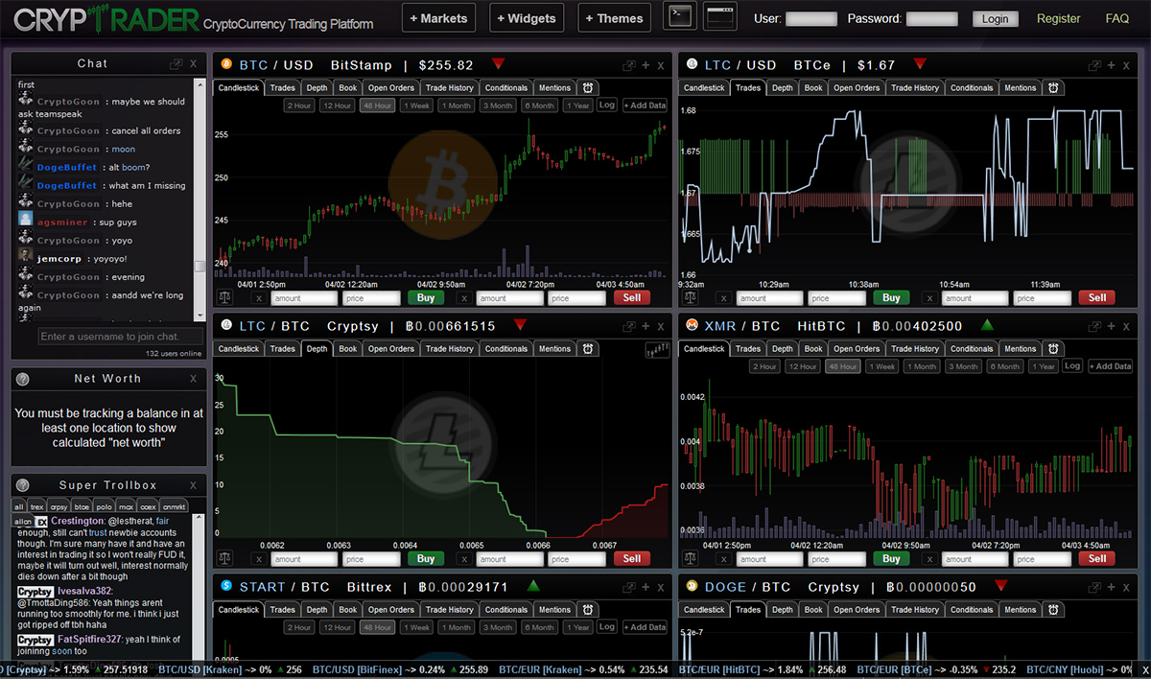Open the alarm clock tab in LTC/USD BTCe widget
The image size is (1151, 679).
1053,88
